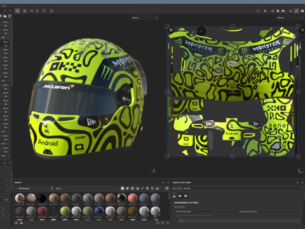This screenshot has width=305, height=229.
Task: Open the 2D viewport Material dropdown
Action: [290, 18]
